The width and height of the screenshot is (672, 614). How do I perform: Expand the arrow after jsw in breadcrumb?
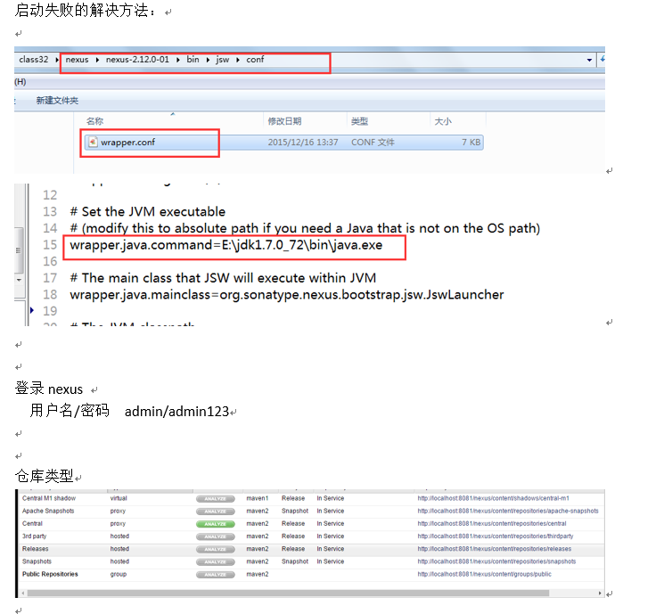tap(238, 60)
